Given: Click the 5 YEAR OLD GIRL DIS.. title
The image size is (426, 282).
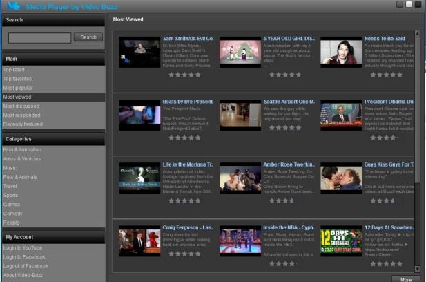Looking at the screenshot, I should 289,39.
